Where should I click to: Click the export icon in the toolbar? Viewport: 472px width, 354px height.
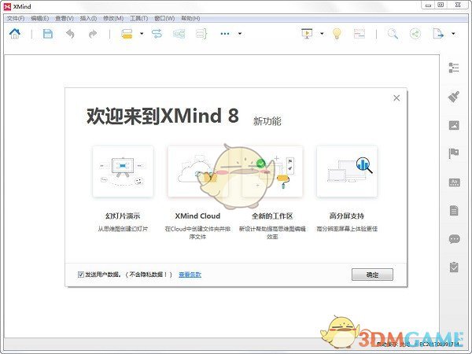(x=438, y=33)
